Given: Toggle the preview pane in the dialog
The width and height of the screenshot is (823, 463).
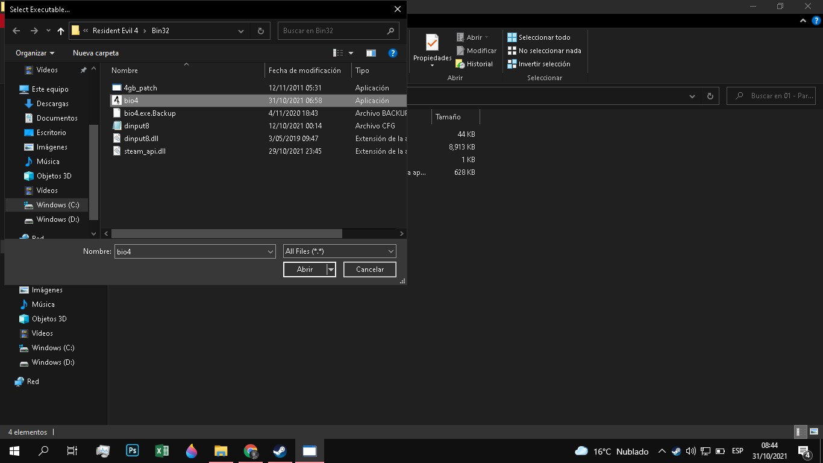Looking at the screenshot, I should [371, 53].
